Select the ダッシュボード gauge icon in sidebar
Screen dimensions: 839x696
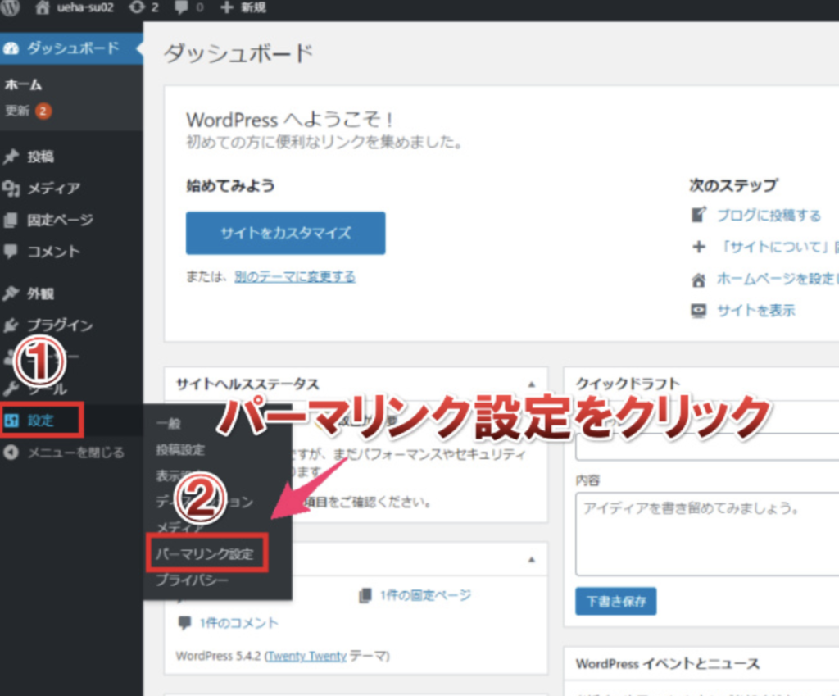click(11, 48)
